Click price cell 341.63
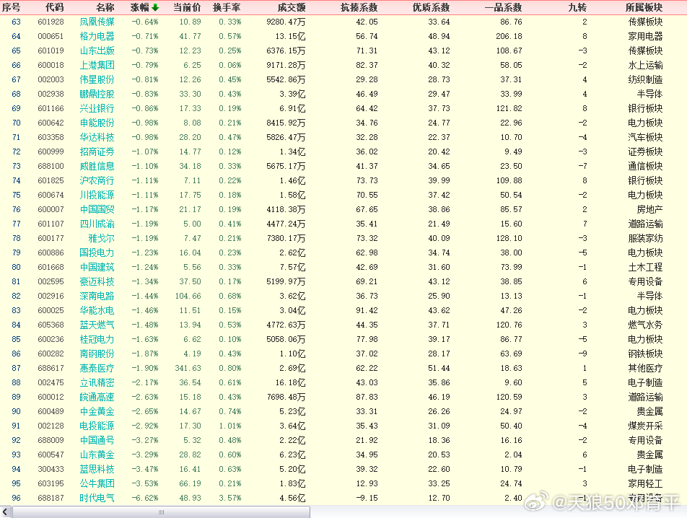Screen dimensions: 687x518 pos(188,368)
